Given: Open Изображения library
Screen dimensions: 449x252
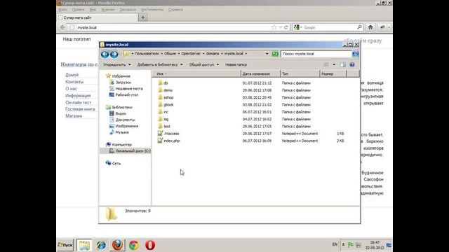Looking at the screenshot, I should tap(123, 126).
